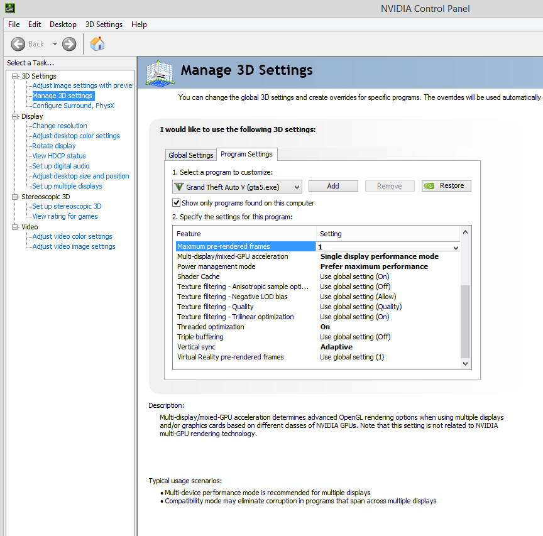Uncheck Show only programs found on this computer

[177, 203]
